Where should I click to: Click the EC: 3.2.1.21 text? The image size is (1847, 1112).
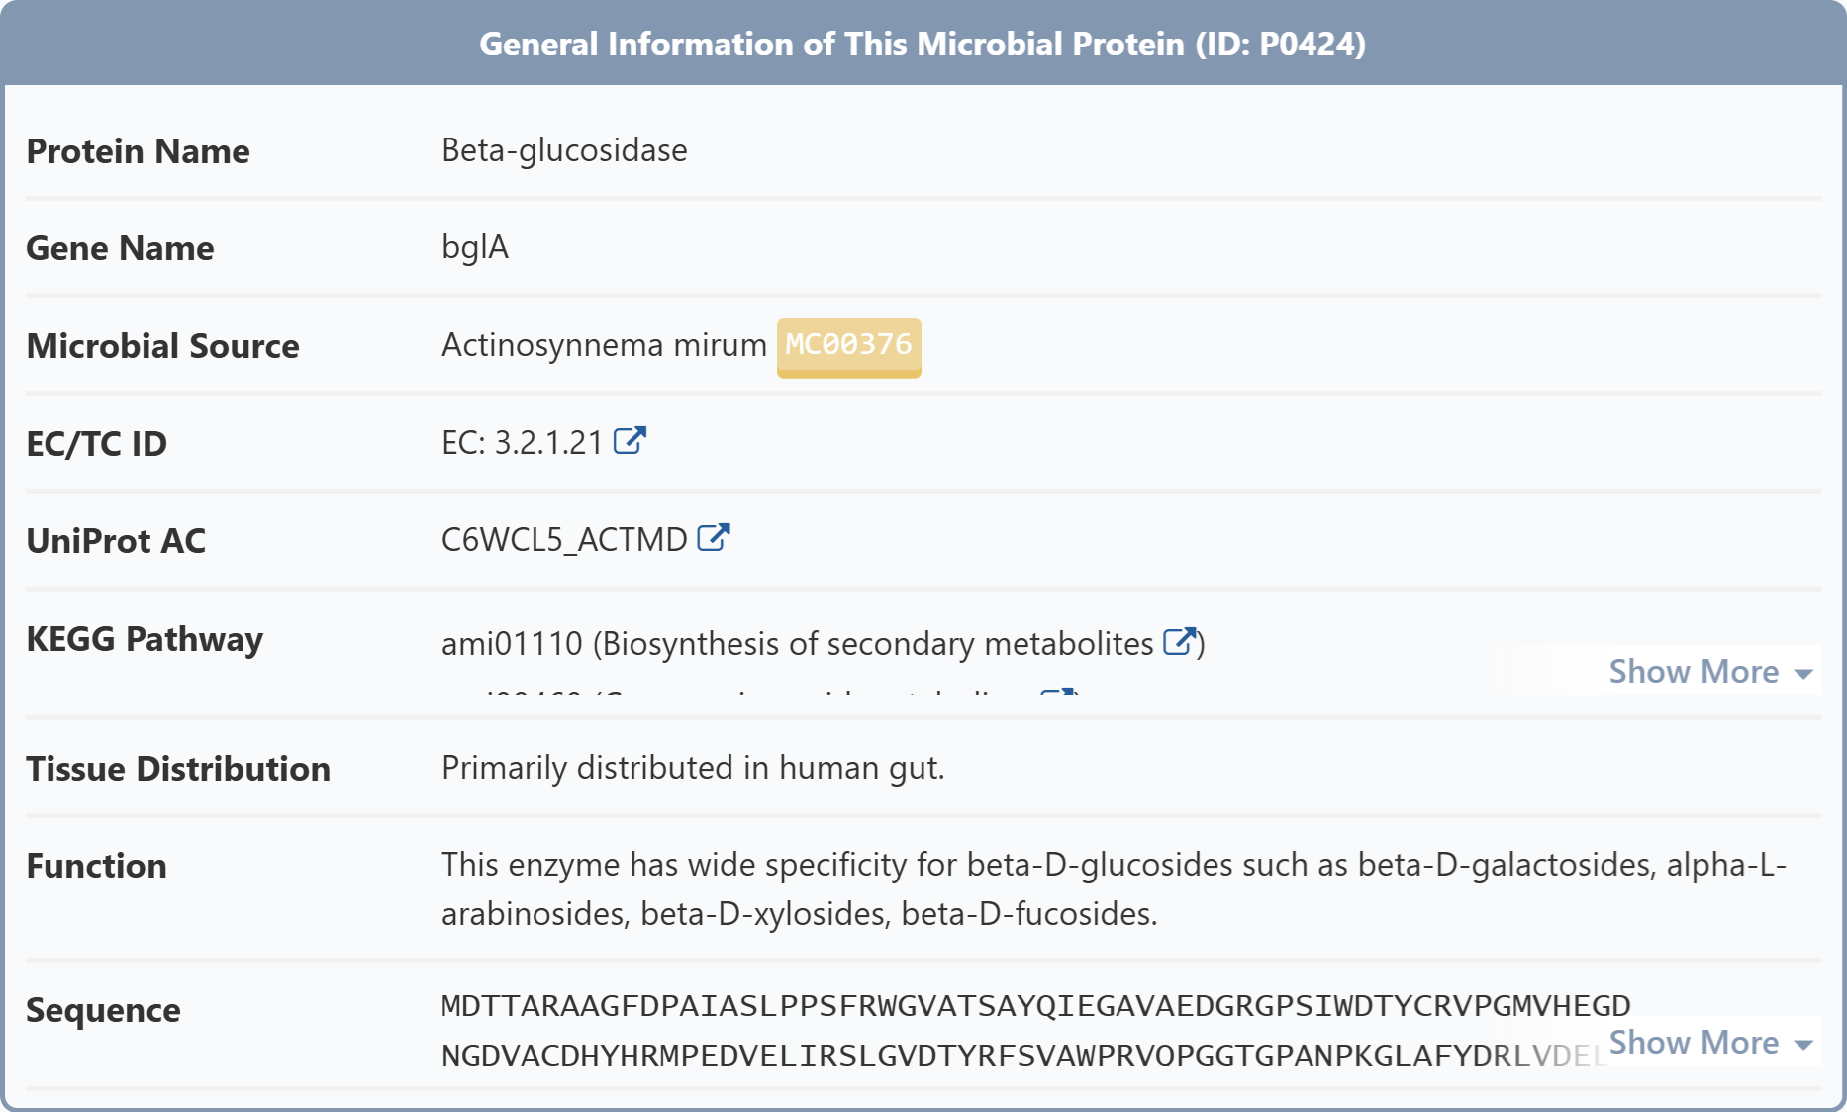point(522,442)
